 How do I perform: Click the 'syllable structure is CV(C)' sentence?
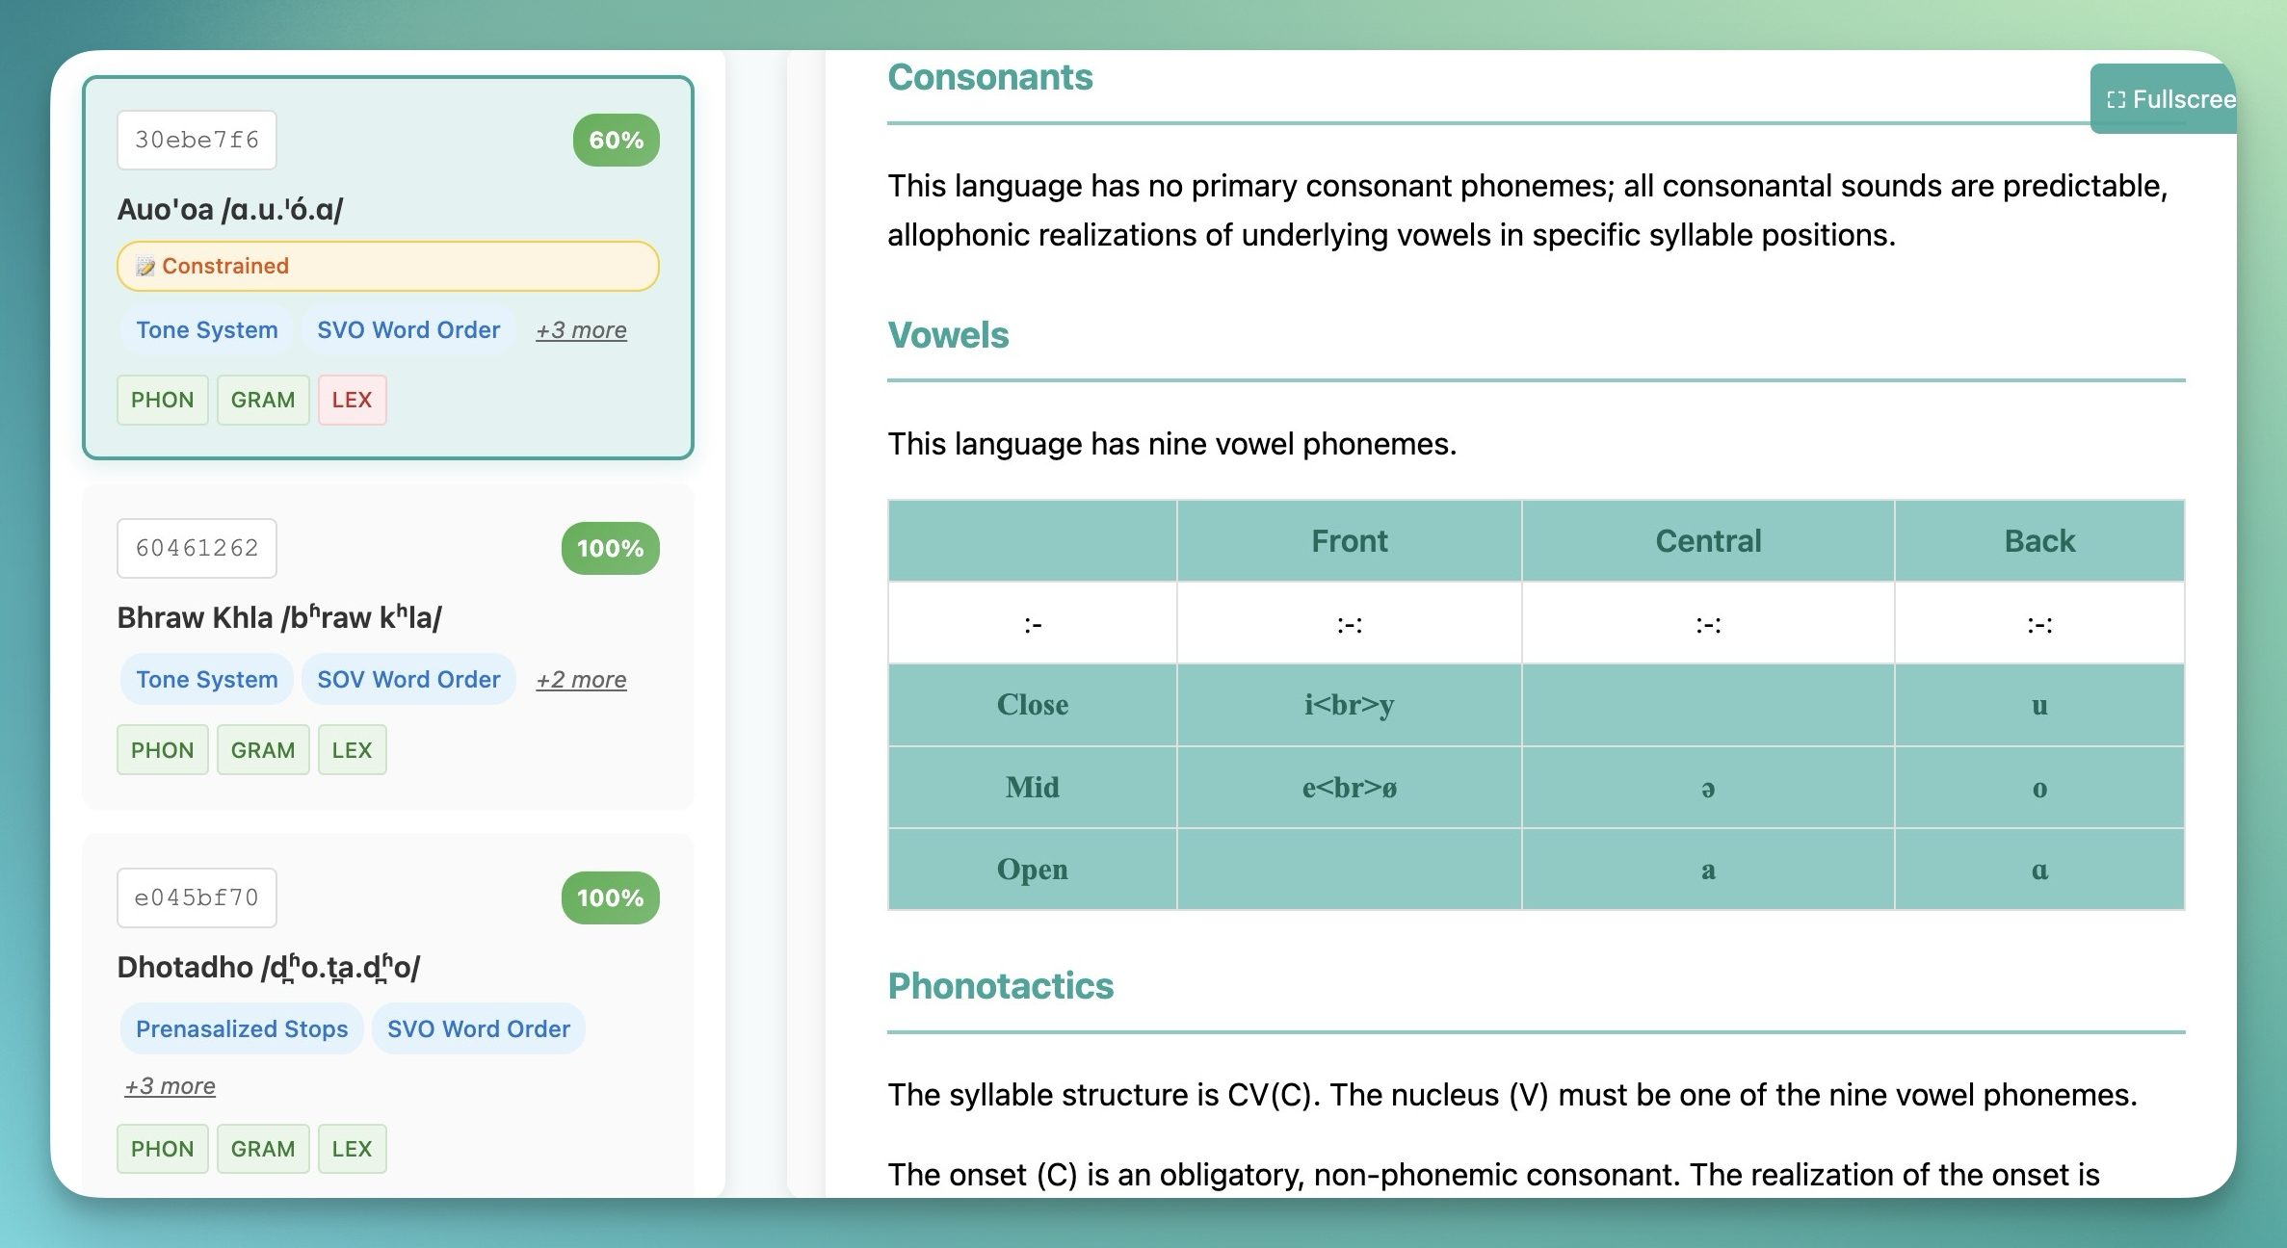(x=1104, y=1095)
